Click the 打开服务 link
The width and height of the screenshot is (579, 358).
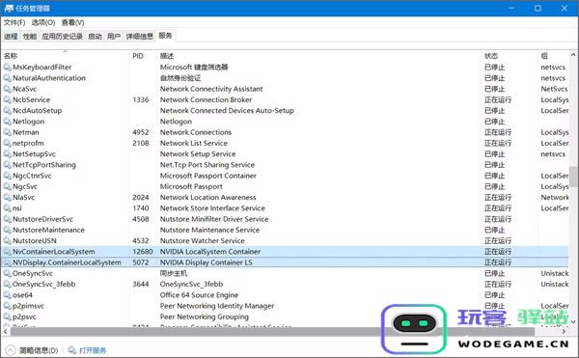(93, 350)
